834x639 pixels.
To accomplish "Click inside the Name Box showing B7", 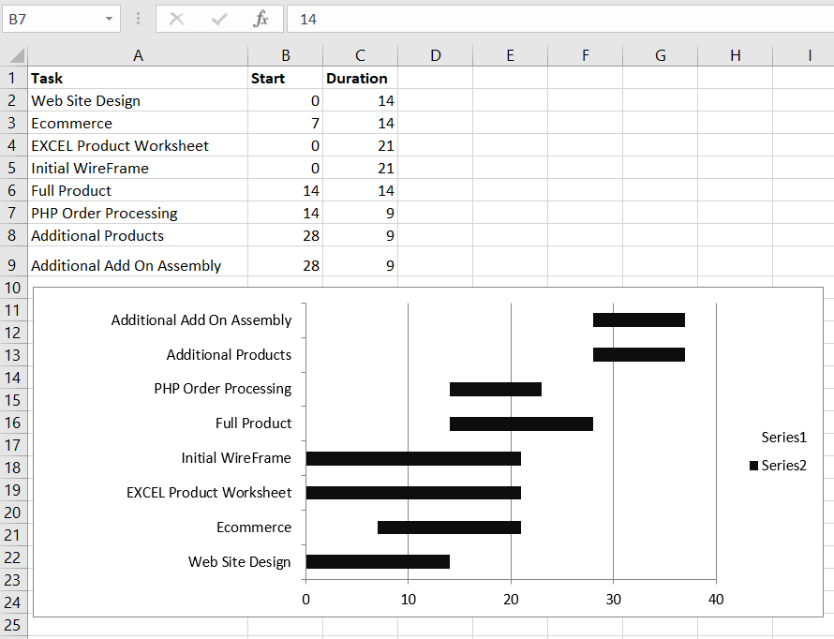I will click(52, 19).
